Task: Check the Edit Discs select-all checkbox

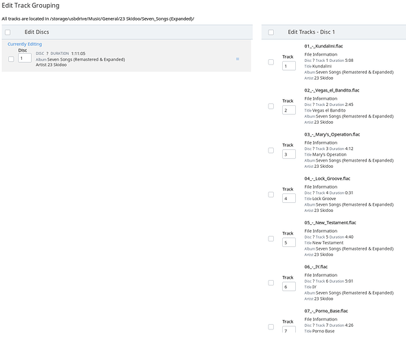Action: 8,32
